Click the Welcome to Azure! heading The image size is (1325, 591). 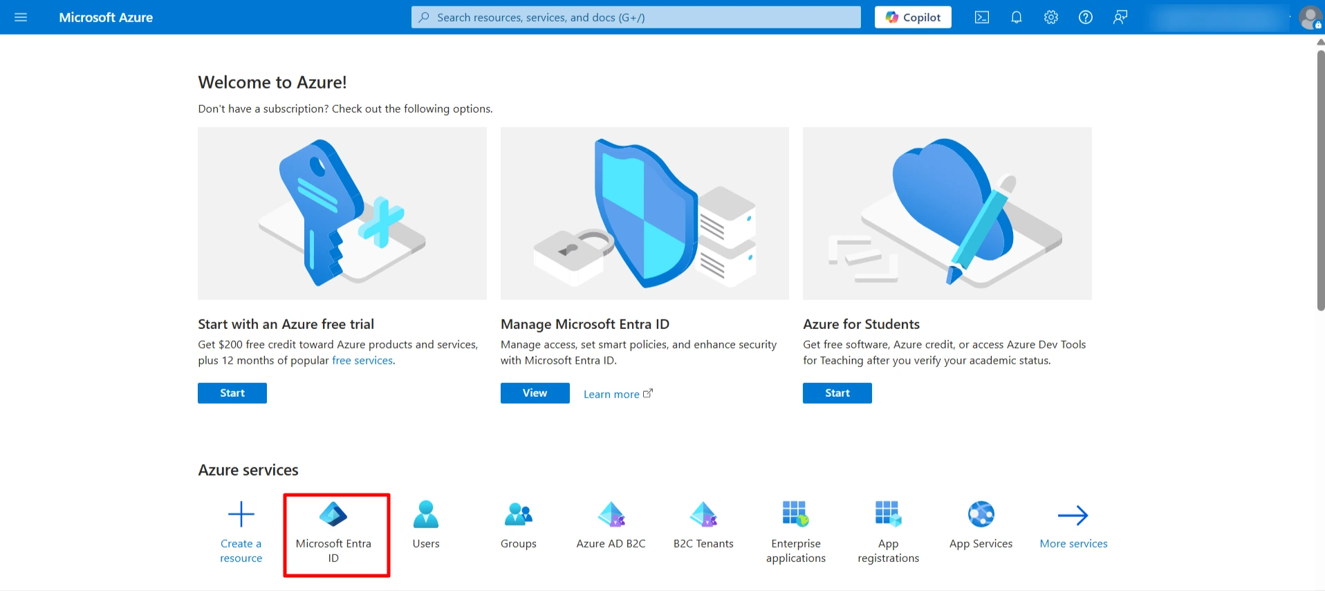click(272, 82)
